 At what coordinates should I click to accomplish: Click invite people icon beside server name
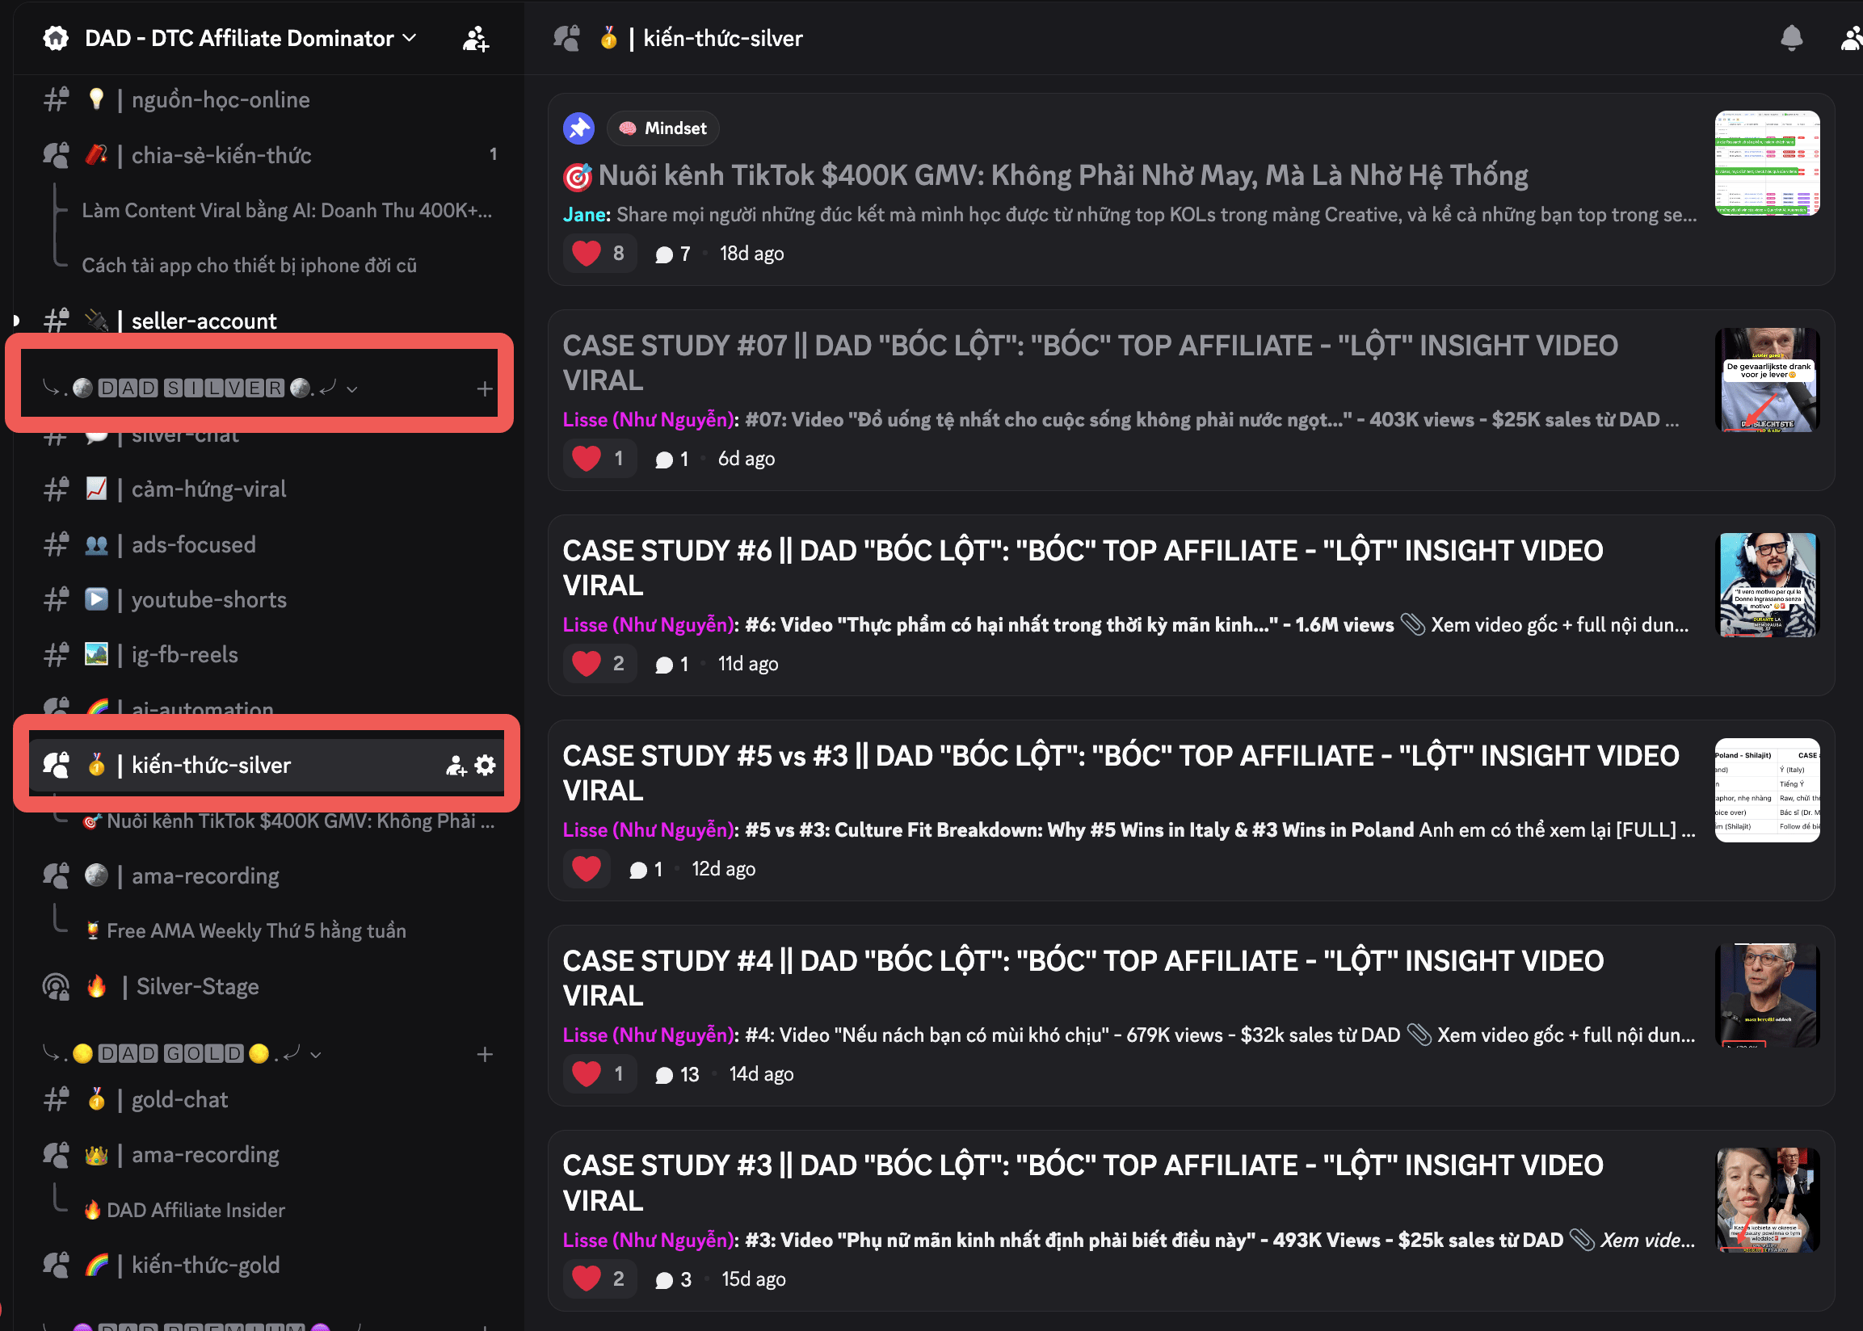click(475, 39)
